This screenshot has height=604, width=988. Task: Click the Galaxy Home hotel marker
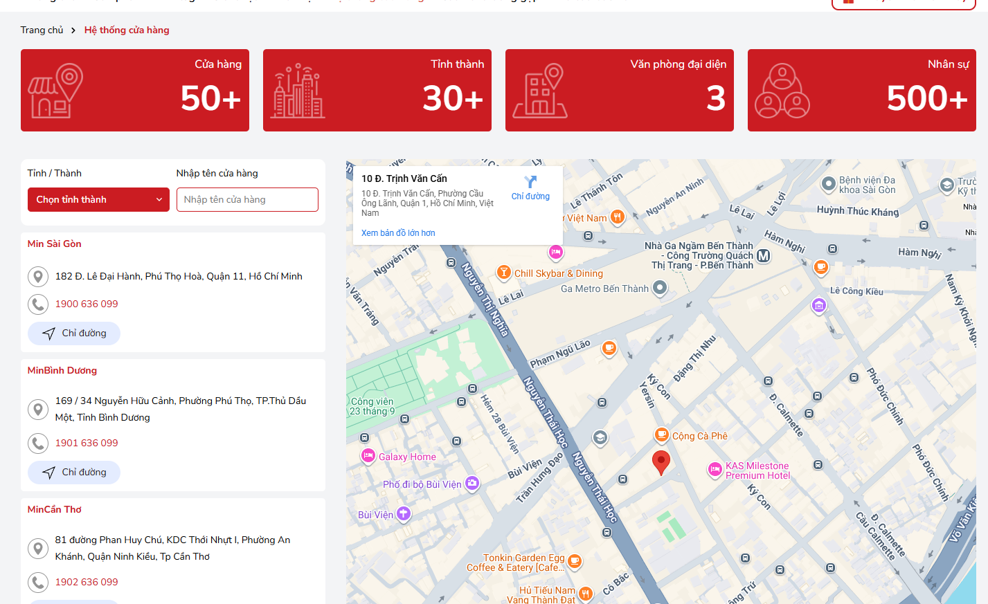point(368,456)
